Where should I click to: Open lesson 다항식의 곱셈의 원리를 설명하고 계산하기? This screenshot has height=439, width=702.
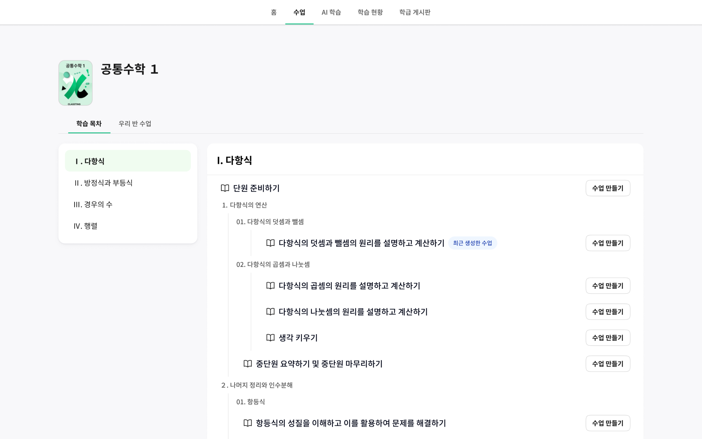[349, 286]
